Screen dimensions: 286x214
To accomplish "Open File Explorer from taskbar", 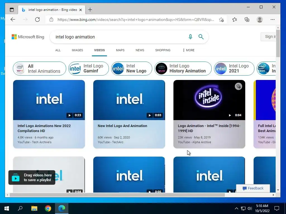I will tap(34, 208).
